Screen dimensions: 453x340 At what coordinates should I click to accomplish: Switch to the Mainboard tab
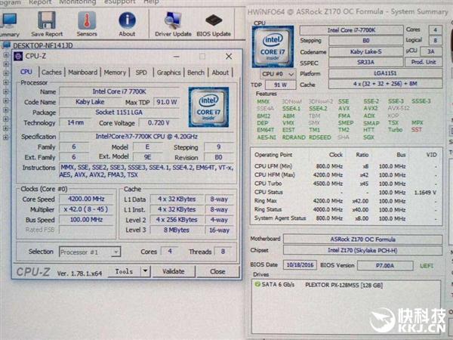(82, 73)
